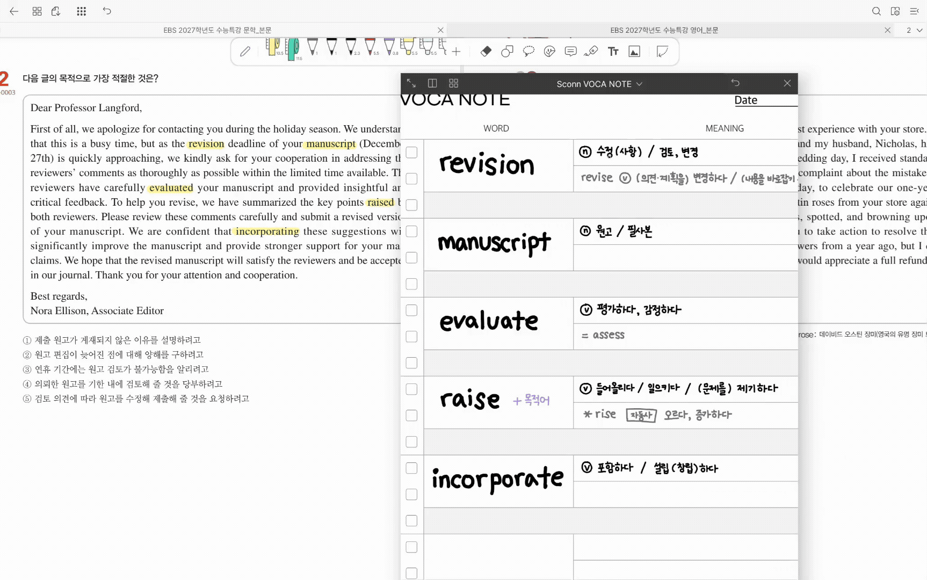Image resolution: width=927 pixels, height=580 pixels.
Task: Select the black 2.3 pen
Action: click(351, 47)
